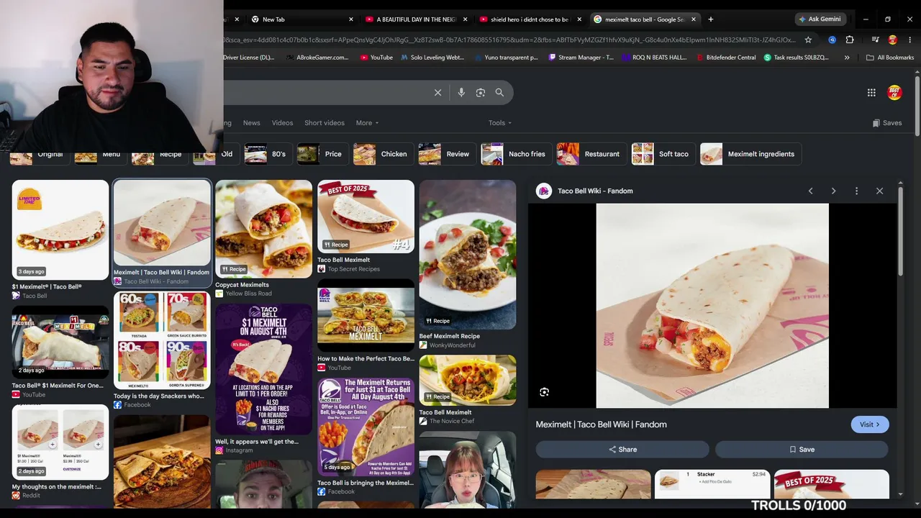Close the New Tab browser tab

point(351,19)
